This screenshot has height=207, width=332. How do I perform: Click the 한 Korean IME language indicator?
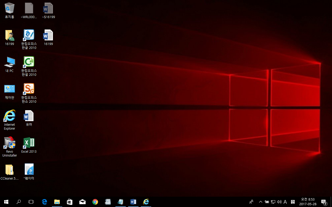(293, 202)
